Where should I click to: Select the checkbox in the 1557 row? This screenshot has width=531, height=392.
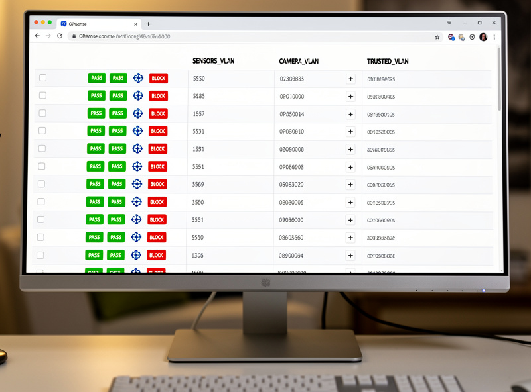click(42, 113)
